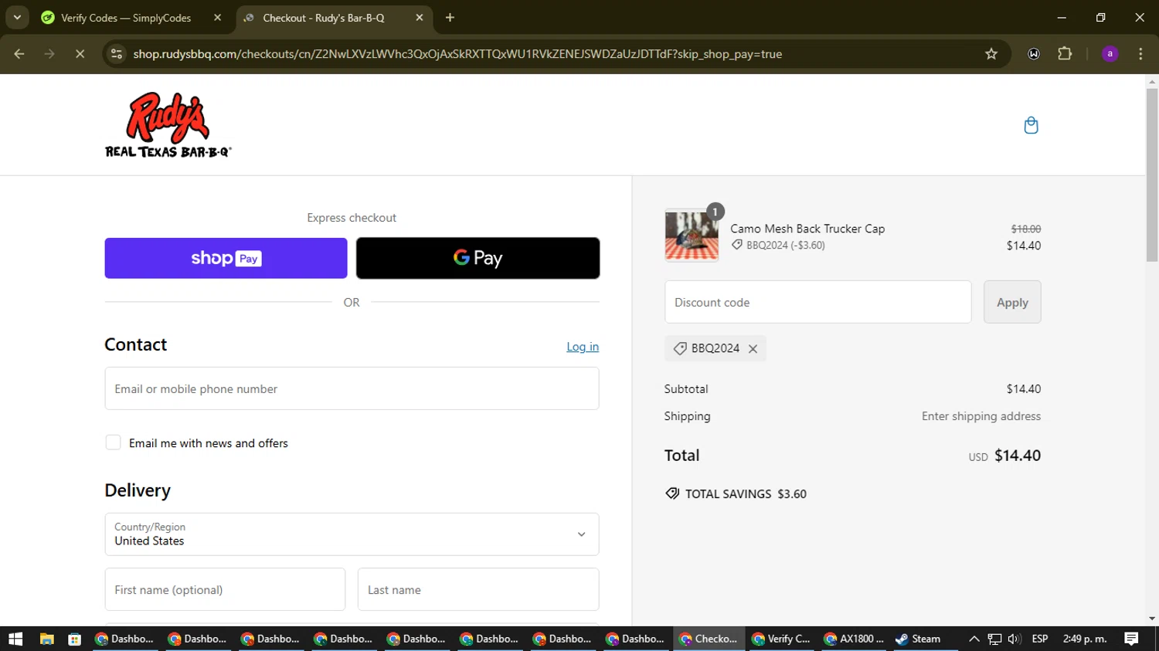1159x651 pixels.
Task: Enable Email me with news and offers
Action: 113,442
